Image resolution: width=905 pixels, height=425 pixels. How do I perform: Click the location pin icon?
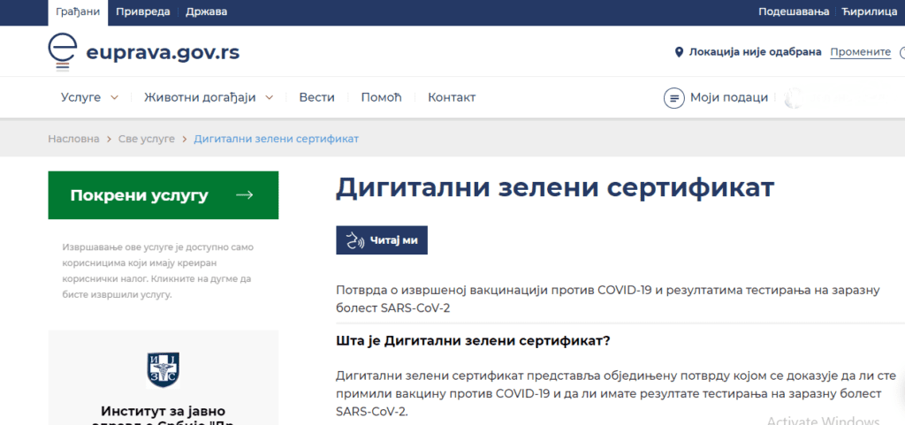(x=679, y=52)
